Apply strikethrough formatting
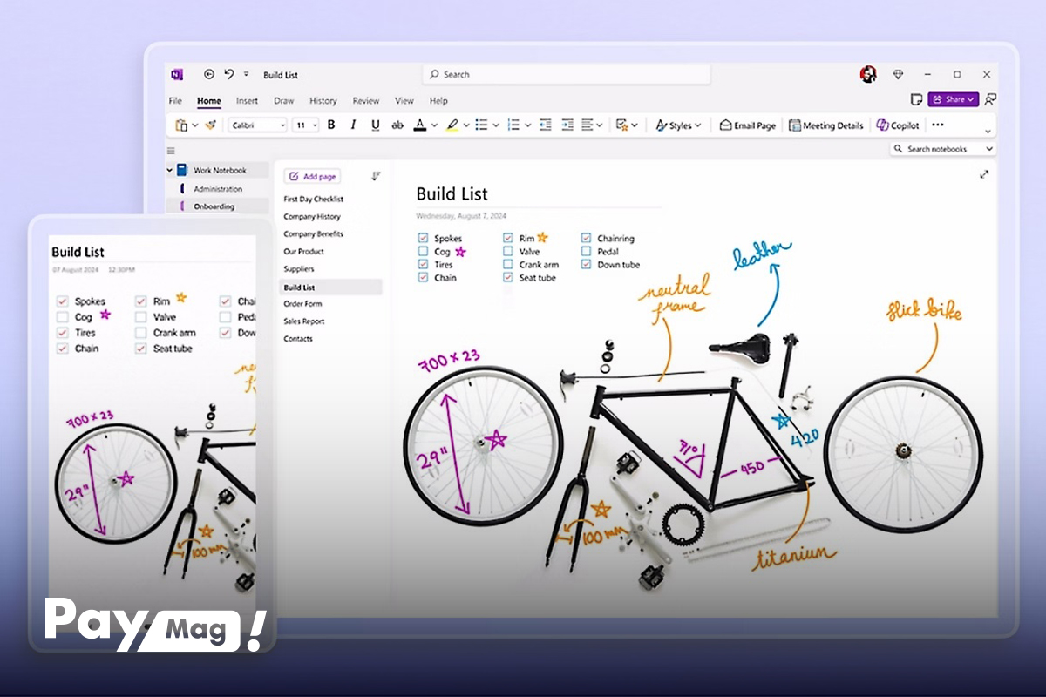Viewport: 1046px width, 697px height. pyautogui.click(x=397, y=125)
